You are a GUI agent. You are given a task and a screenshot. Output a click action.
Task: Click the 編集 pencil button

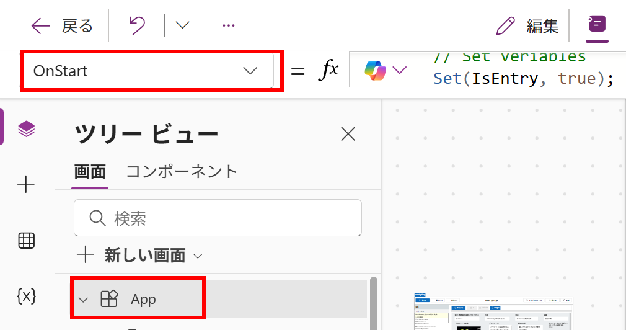pyautogui.click(x=527, y=25)
